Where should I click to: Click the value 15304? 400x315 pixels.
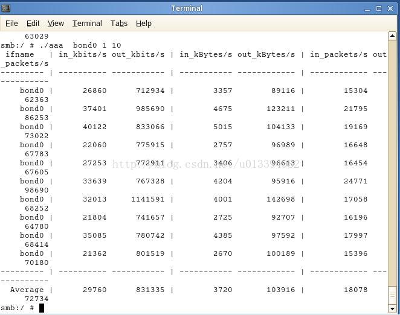tap(356, 91)
